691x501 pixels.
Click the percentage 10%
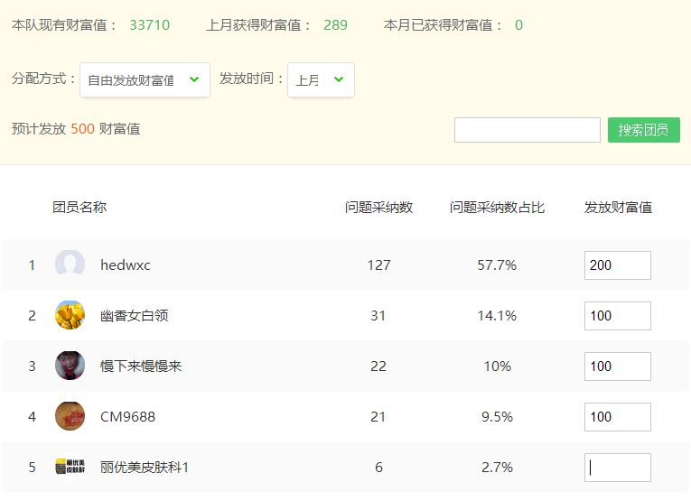[498, 366]
